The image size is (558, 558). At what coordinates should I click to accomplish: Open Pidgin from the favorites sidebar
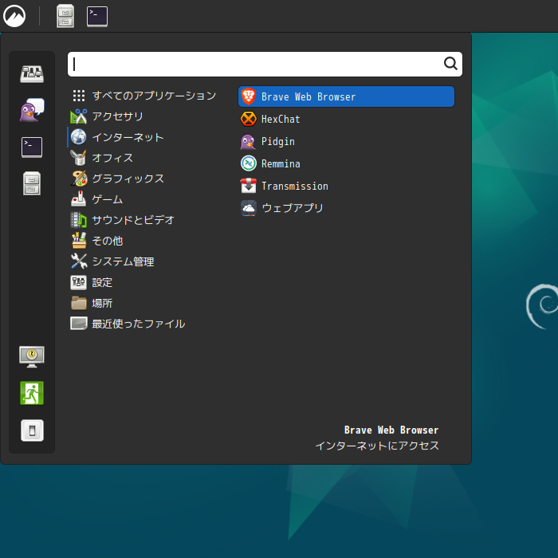pyautogui.click(x=32, y=111)
